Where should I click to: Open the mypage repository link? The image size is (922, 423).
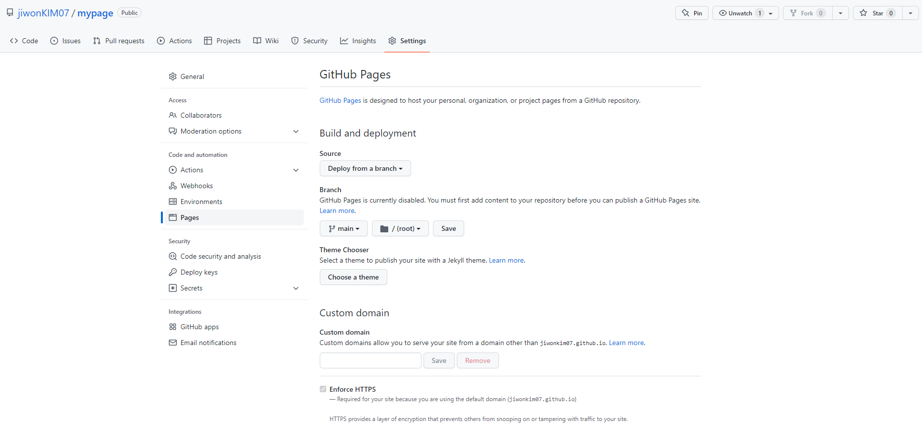(95, 13)
